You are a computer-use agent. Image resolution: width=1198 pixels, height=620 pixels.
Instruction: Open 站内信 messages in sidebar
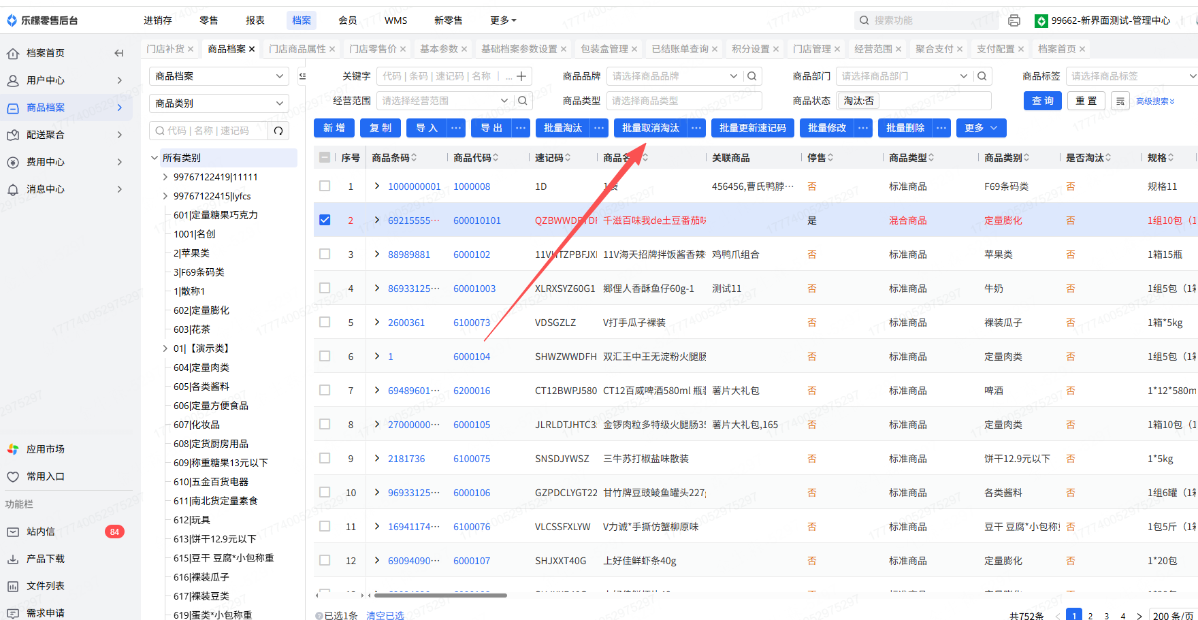[x=41, y=532]
